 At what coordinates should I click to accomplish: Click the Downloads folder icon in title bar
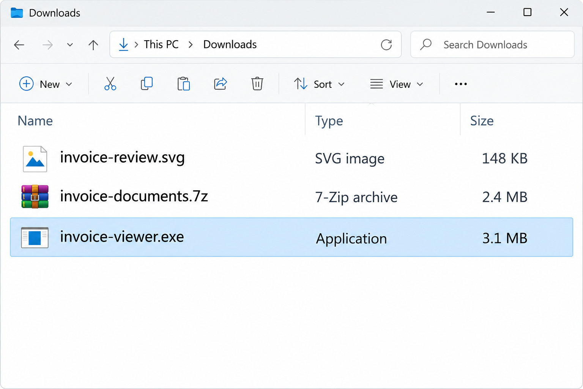(x=17, y=13)
